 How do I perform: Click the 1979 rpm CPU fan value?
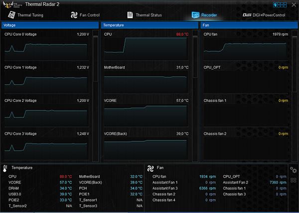[x=280, y=34]
